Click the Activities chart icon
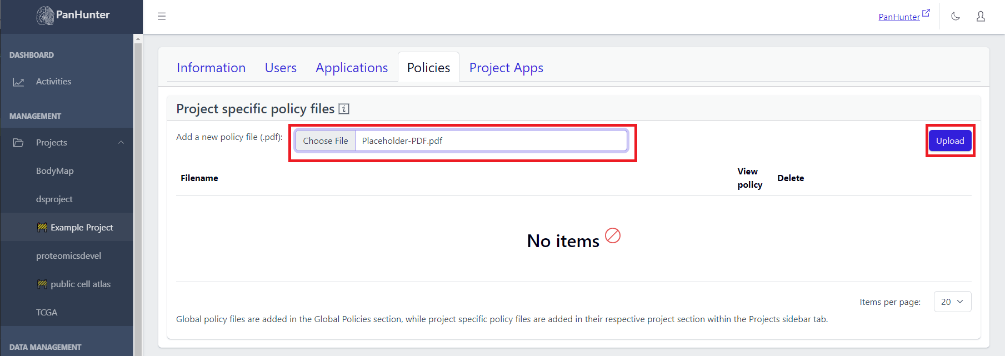The image size is (1005, 356). (x=18, y=82)
